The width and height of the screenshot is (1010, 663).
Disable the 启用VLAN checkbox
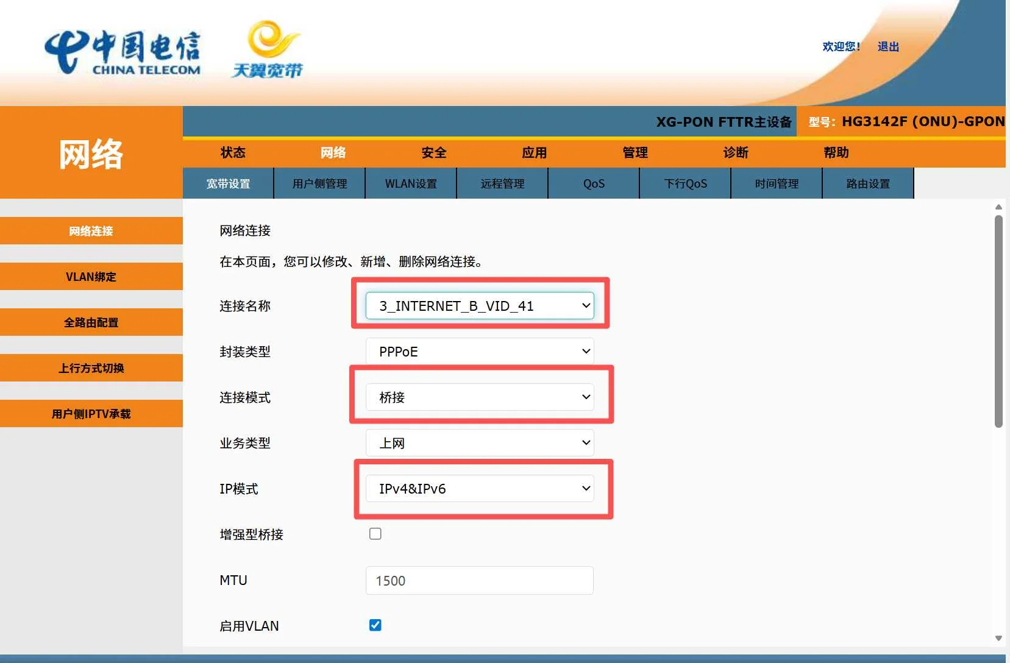pos(375,625)
